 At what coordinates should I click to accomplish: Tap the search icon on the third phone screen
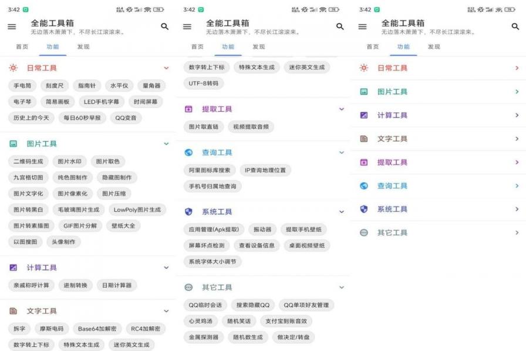click(x=515, y=26)
